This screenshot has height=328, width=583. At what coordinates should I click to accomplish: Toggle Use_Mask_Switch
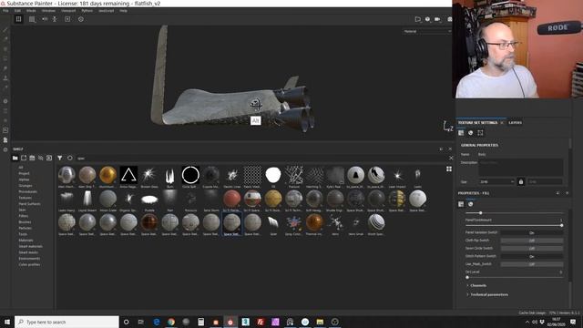tap(532, 264)
